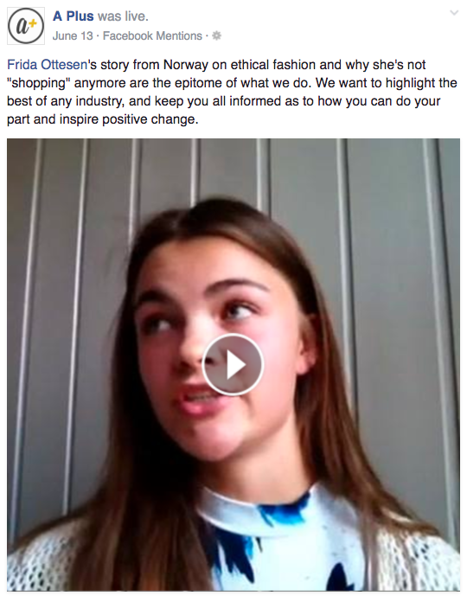The height and width of the screenshot is (602, 467).
Task: Start video with the circular play icon
Action: point(233,364)
